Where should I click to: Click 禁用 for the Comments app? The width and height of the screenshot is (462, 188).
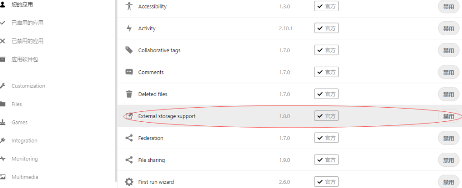(448, 73)
